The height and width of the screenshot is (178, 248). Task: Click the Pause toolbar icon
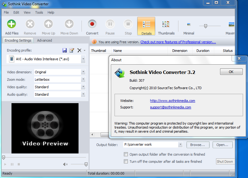tap(110, 24)
